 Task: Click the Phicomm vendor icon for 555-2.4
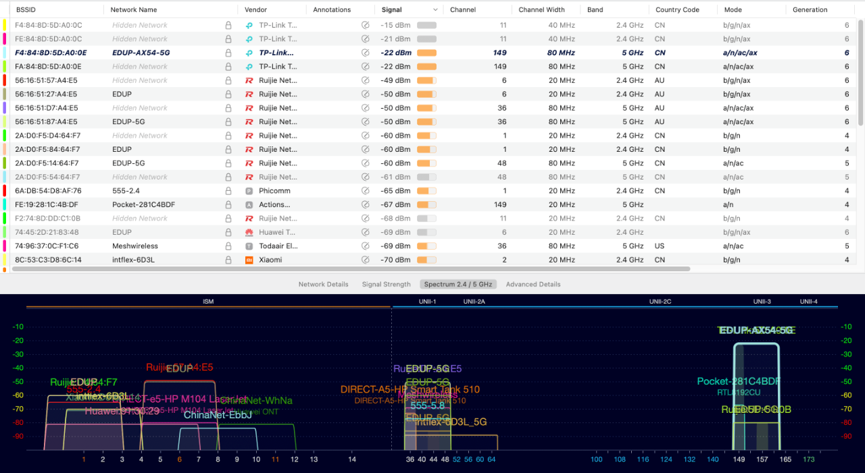249,191
